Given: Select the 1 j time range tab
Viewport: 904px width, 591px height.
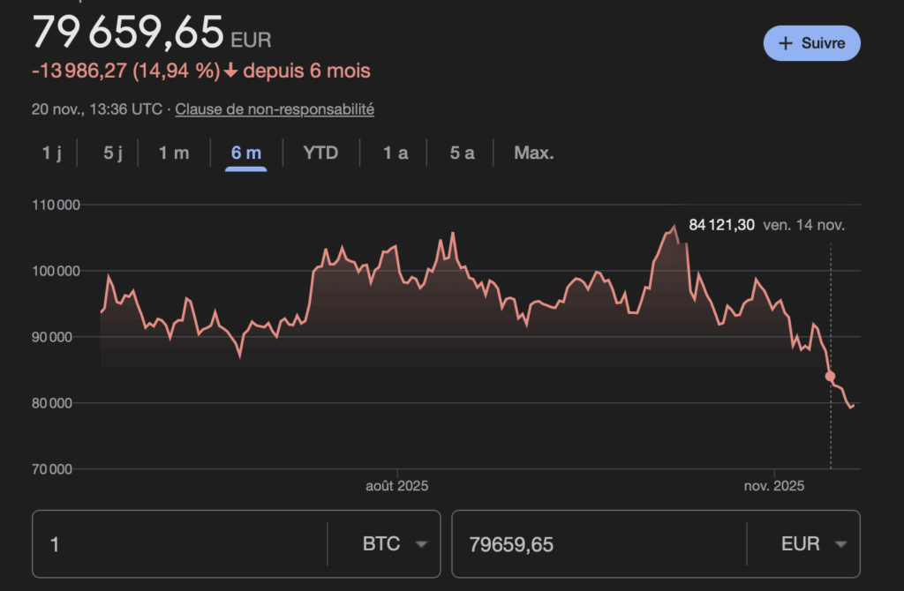Looking at the screenshot, I should pyautogui.click(x=52, y=153).
